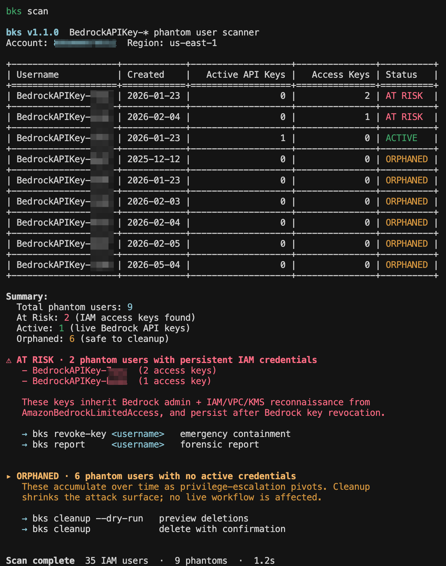The width and height of the screenshot is (446, 566).
Task: Click the 'bks report' command
Action: tap(59, 444)
